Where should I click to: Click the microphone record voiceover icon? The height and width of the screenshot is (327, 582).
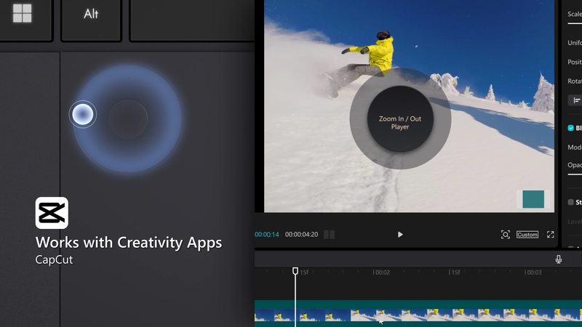click(x=559, y=259)
